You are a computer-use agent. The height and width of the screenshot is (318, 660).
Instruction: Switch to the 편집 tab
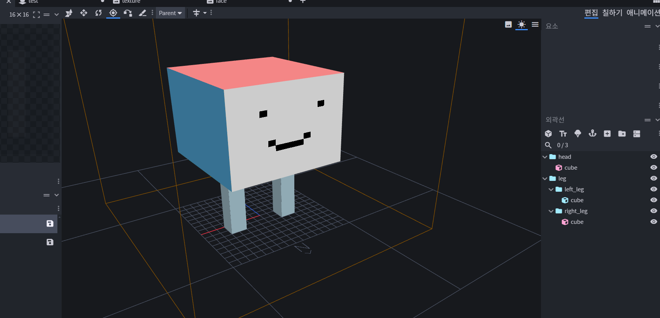click(591, 13)
